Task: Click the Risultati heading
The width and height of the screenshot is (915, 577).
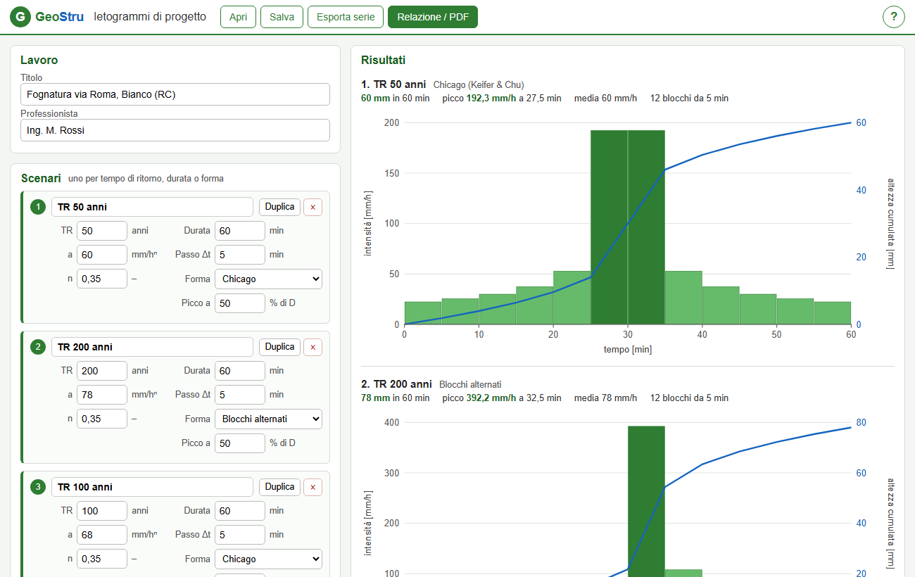Action: [x=383, y=61]
